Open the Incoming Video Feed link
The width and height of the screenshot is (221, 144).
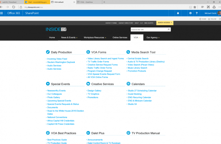tap(57, 59)
